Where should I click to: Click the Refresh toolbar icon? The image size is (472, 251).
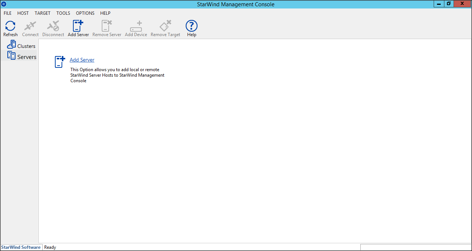coord(10,27)
